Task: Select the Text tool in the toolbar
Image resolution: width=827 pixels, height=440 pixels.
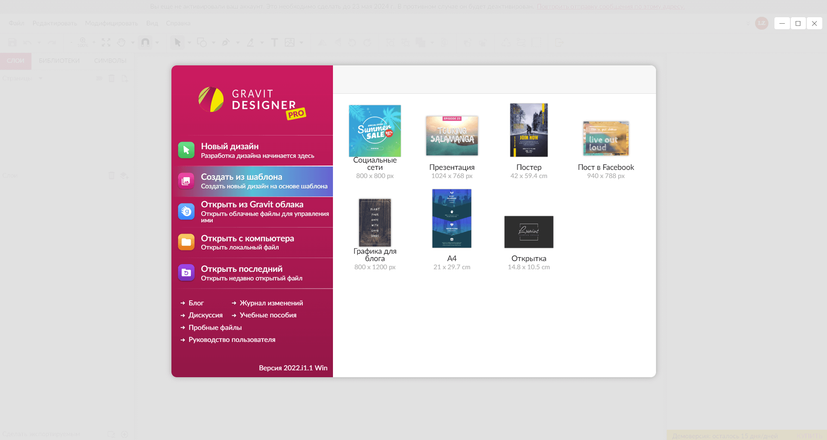Action: click(274, 42)
